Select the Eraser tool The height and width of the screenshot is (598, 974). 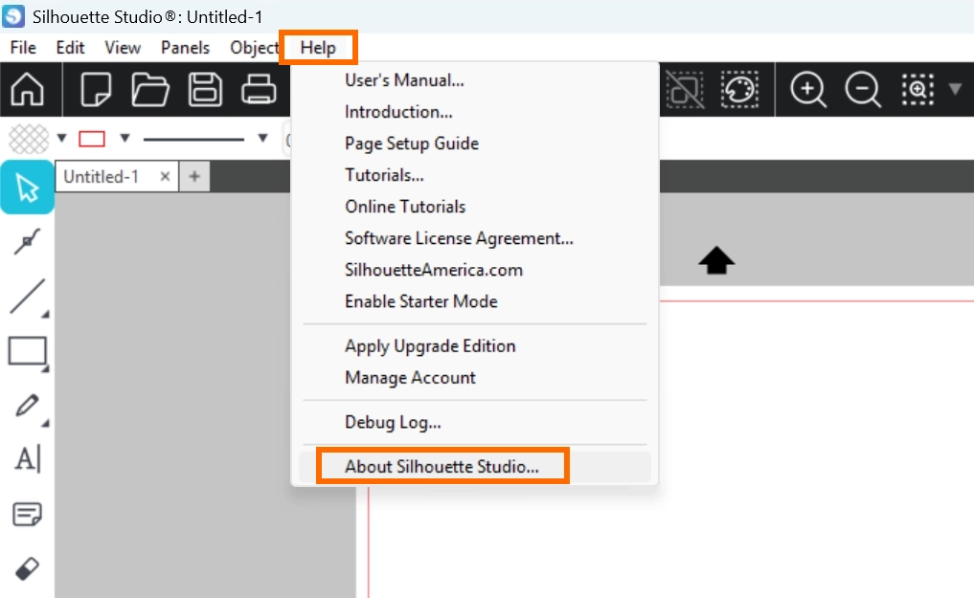pyautogui.click(x=28, y=568)
